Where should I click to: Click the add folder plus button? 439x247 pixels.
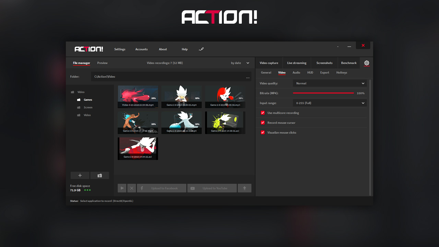point(80,175)
